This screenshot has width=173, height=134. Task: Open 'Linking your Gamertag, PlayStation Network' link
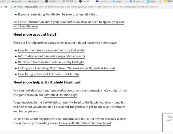click(x=67, y=68)
